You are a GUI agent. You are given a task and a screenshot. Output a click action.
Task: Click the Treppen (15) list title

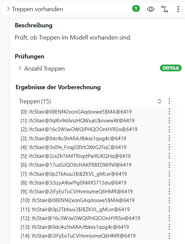coord(35,101)
